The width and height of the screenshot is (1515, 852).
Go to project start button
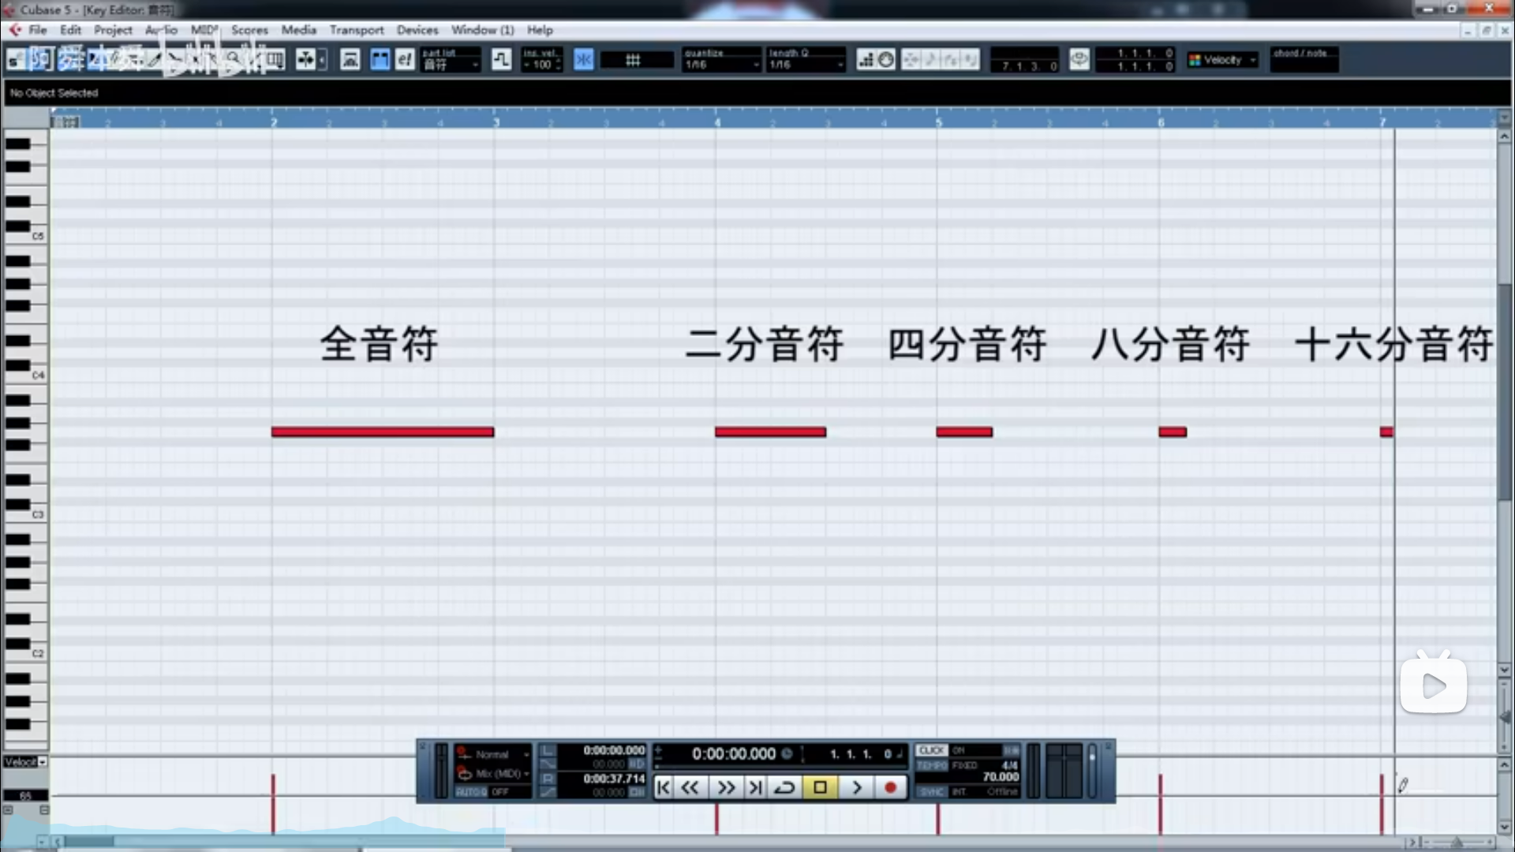click(663, 787)
